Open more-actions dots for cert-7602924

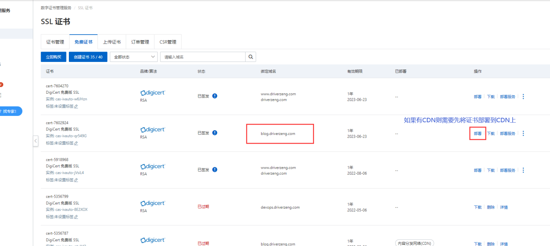523,133
